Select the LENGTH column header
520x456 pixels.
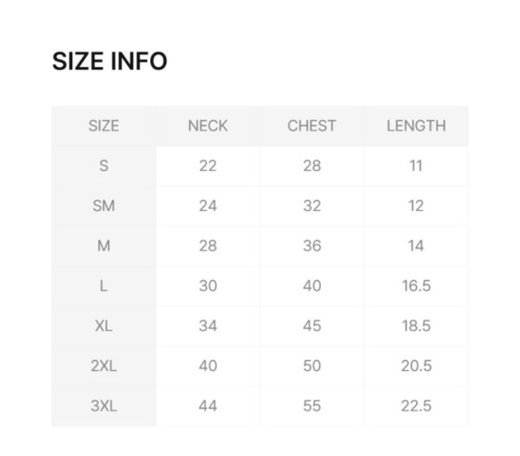tap(416, 126)
